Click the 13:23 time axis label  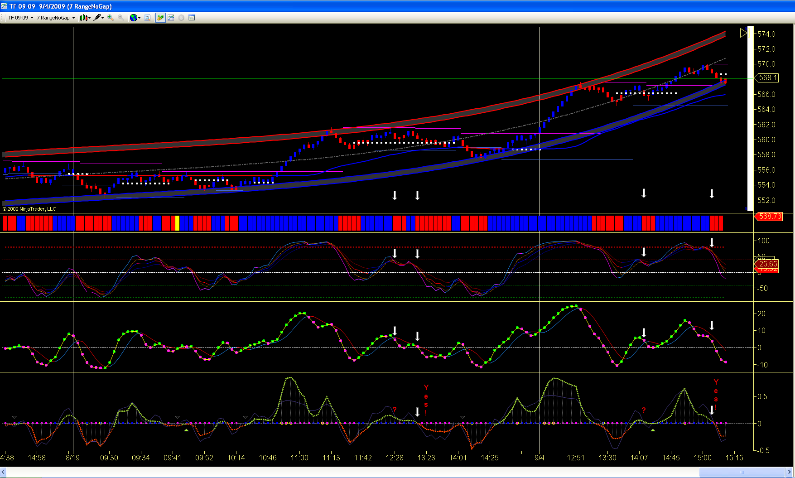click(426, 458)
